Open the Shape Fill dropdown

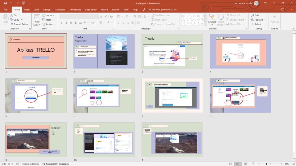tap(234, 15)
